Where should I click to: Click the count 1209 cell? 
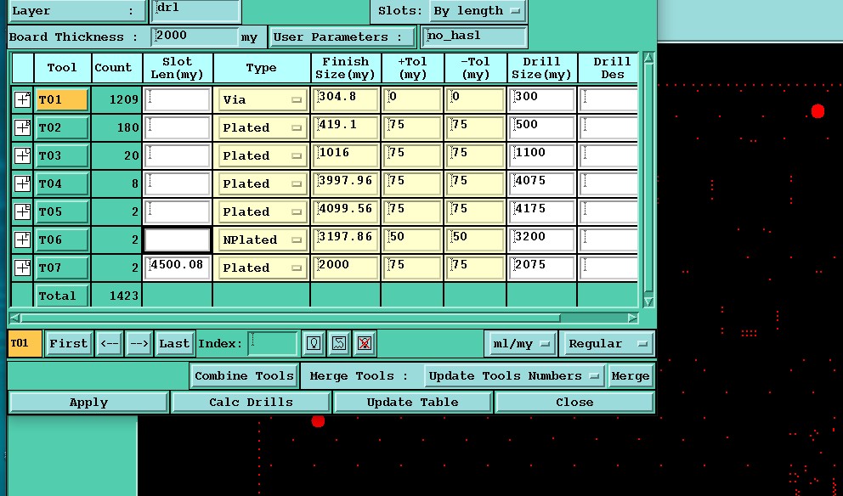[x=116, y=100]
